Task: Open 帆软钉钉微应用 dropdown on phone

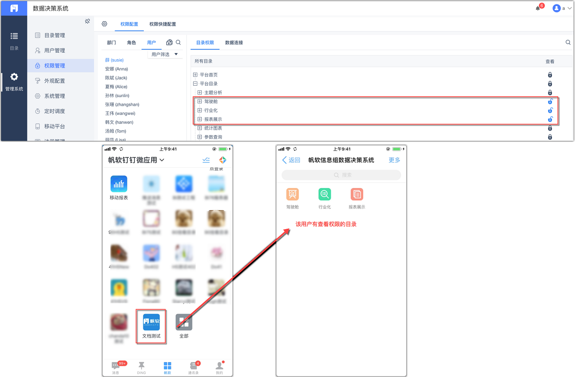Action: [136, 160]
